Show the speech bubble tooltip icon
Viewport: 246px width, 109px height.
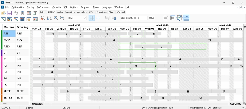[107, 18]
